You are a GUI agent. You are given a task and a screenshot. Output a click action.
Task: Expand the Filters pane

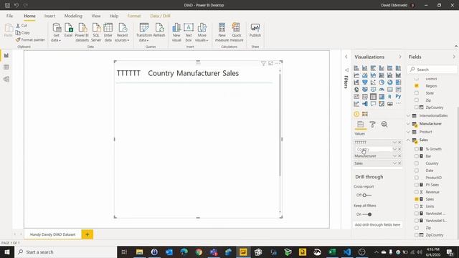click(x=346, y=57)
